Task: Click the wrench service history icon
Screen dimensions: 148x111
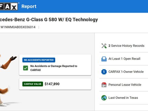Action: click(x=104, y=46)
